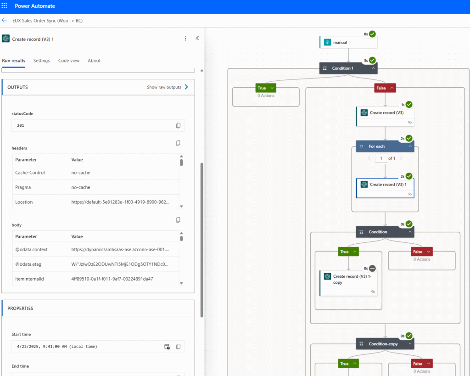
Task: Expand the False branch of Condition-copy
Action: (429, 364)
